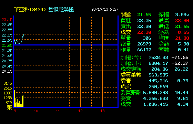Click the 加權(不) index value 6304.17
Image resolution: width=193 pixels, height=124 pixels.
(158, 63)
